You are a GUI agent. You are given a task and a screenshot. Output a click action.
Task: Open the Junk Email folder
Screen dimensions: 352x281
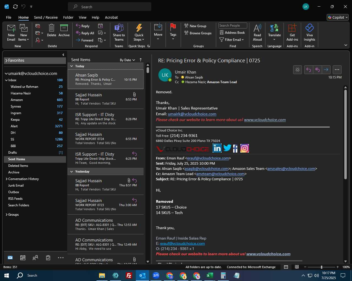tap(35, 186)
